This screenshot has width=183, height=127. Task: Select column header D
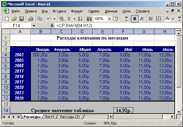point(82,32)
